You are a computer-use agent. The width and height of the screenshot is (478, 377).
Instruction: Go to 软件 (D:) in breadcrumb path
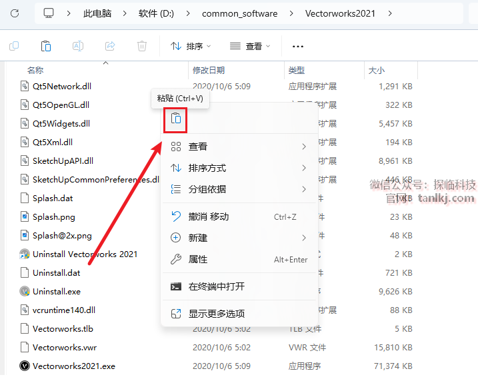click(x=156, y=13)
